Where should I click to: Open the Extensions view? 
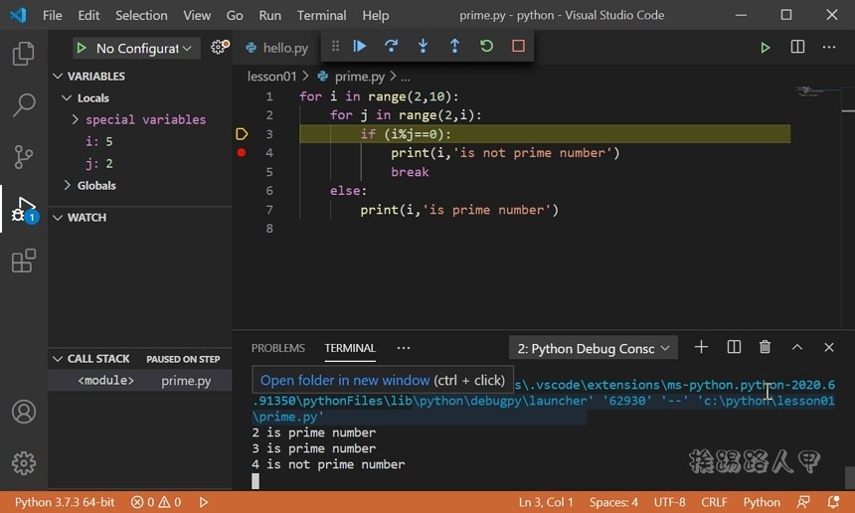23,261
